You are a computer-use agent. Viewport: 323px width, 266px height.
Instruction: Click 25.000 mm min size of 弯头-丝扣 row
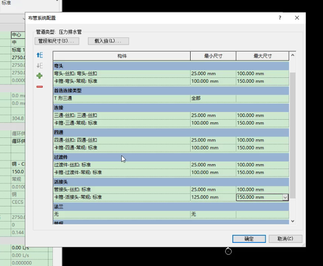click(x=213, y=73)
